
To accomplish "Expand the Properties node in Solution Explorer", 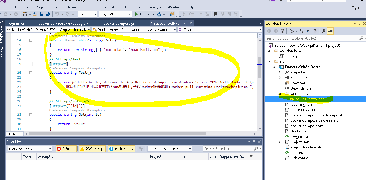I will pyautogui.click(x=279, y=72).
